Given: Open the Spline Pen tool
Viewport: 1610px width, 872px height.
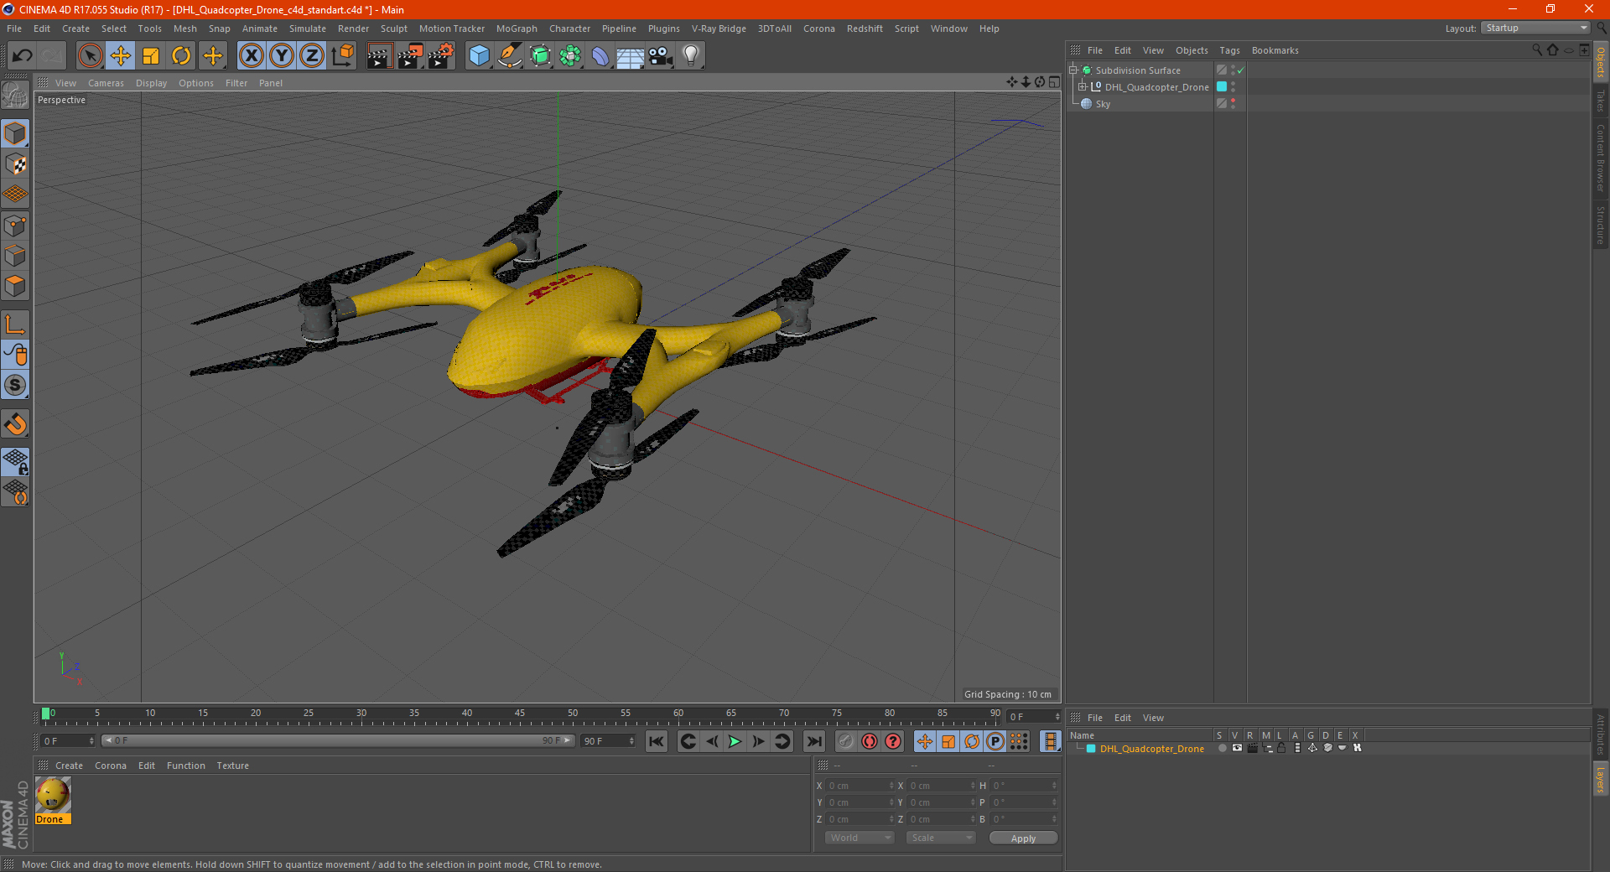Looking at the screenshot, I should 509,56.
